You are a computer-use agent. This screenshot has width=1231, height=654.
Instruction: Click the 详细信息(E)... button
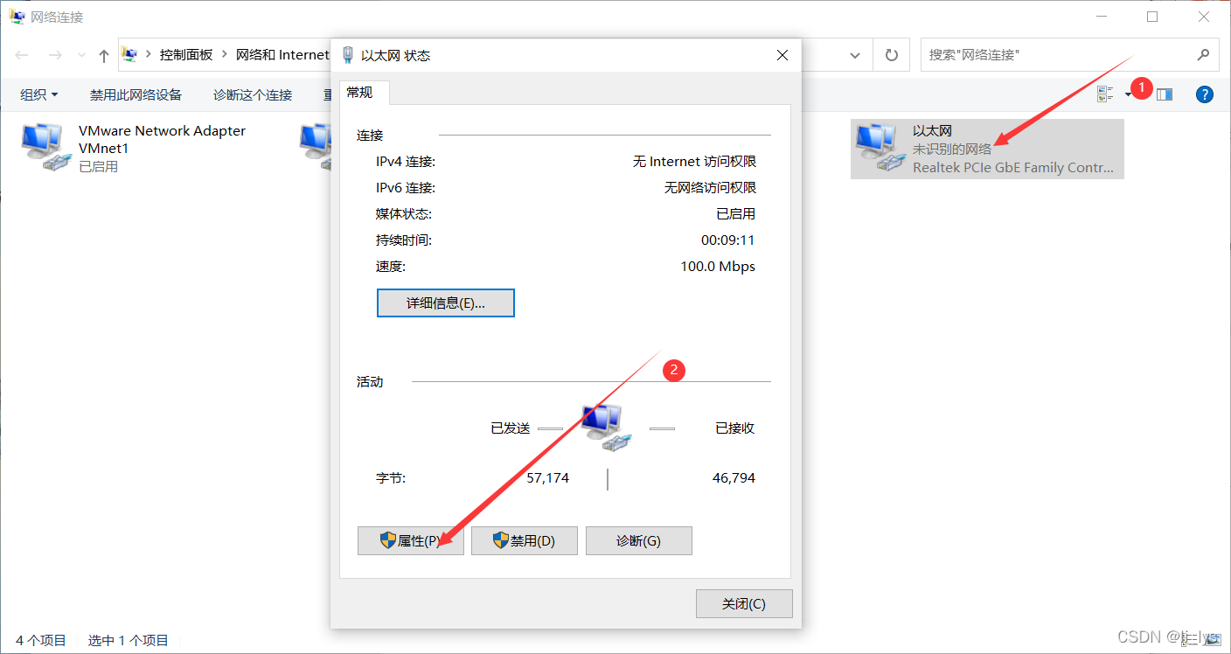[446, 303]
